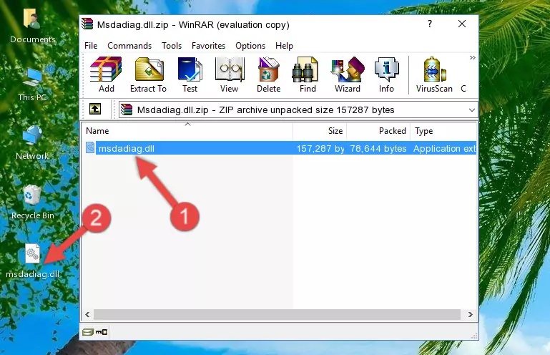Click the question mark help button
The height and width of the screenshot is (355, 550).
point(430,24)
